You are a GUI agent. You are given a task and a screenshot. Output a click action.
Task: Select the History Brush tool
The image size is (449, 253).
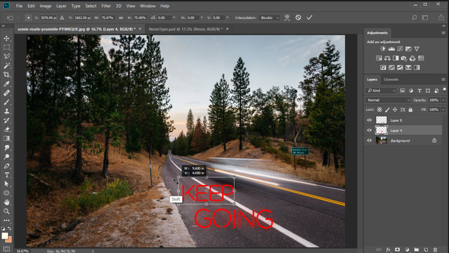pyautogui.click(x=6, y=120)
